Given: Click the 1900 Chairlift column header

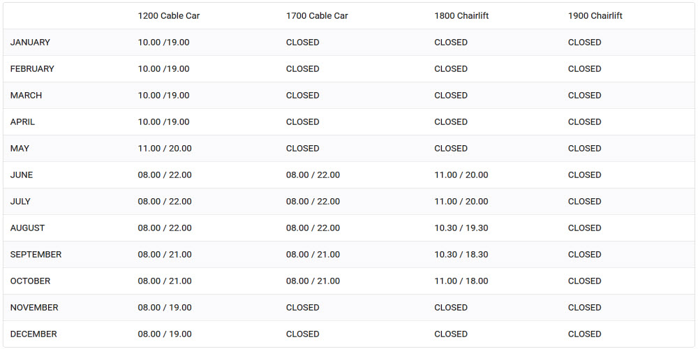Looking at the screenshot, I should click(595, 15).
